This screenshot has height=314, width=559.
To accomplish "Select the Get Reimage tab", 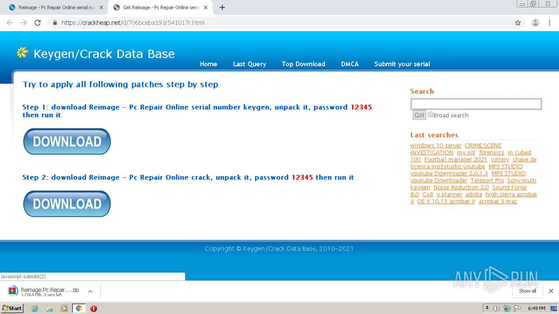I will pos(161,7).
